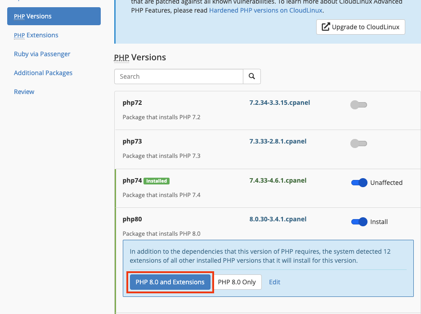Click version 7.2.34-3.3.15.cpanel link
421x314 pixels.
280,103
